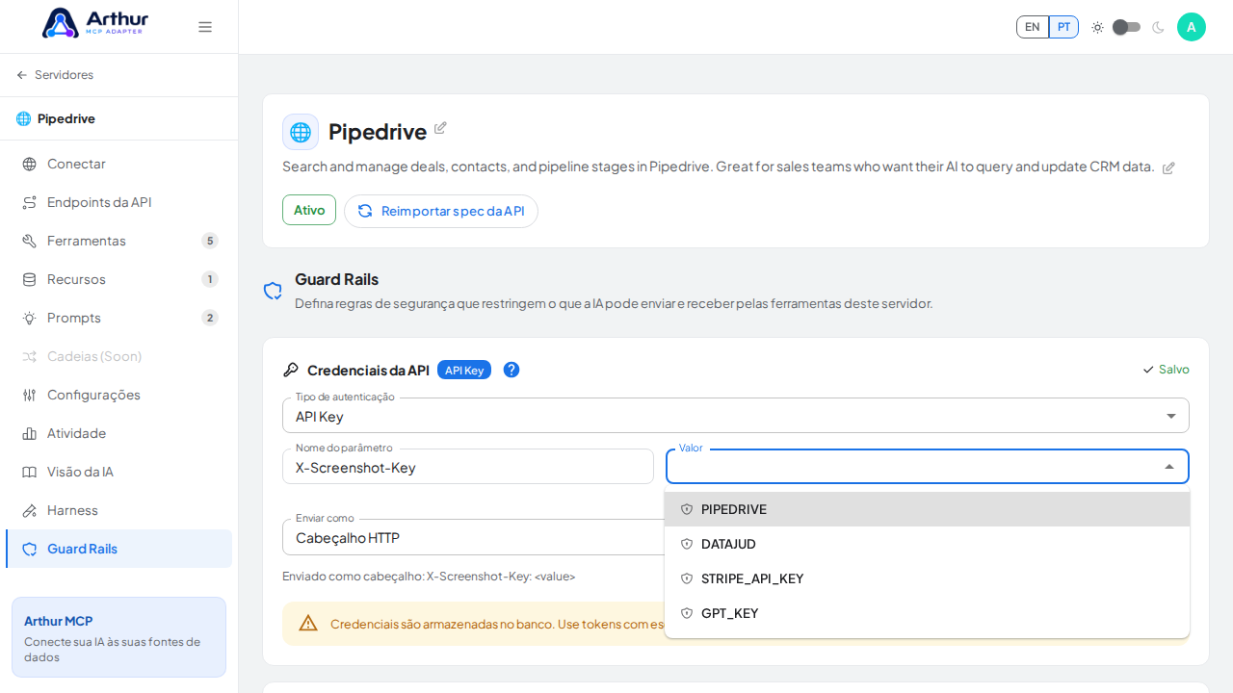Screen dimensions: 1233x693
Task: Select the Pipedrive server name in the sidebar
Action: (x=66, y=118)
